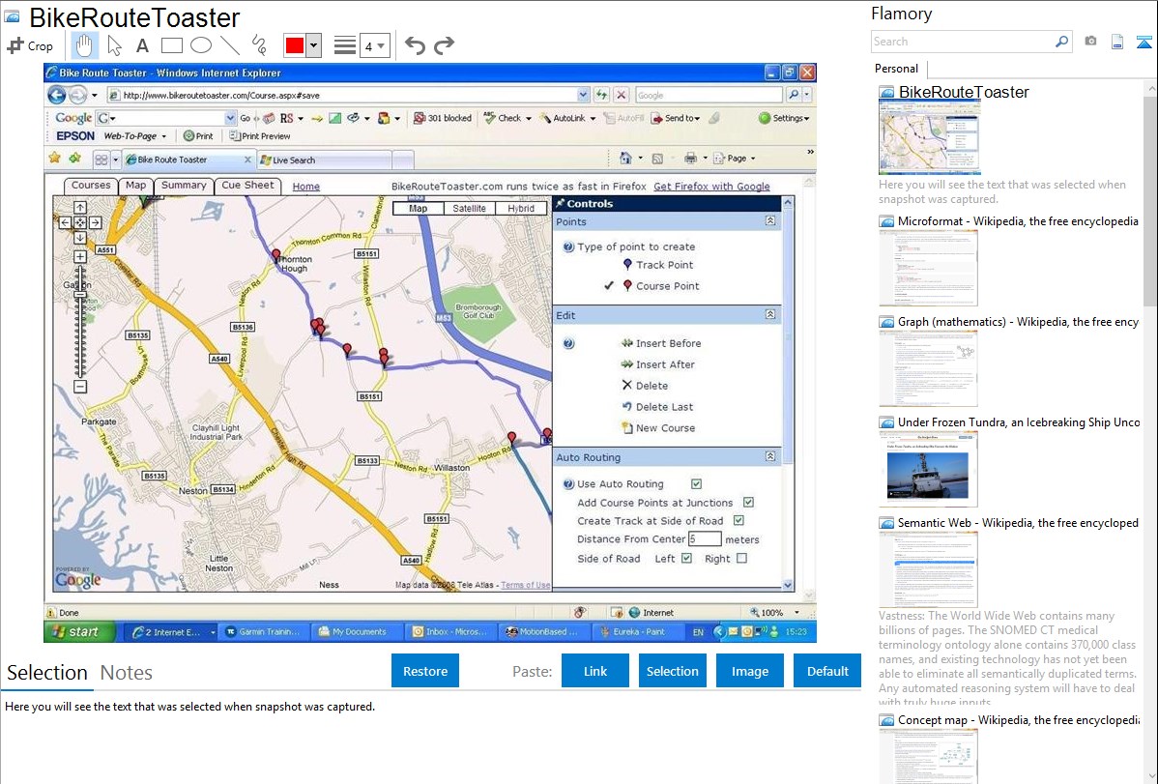Viewport: 1158px width, 784px height.
Task: Click the map zoom level slider
Action: (x=80, y=296)
